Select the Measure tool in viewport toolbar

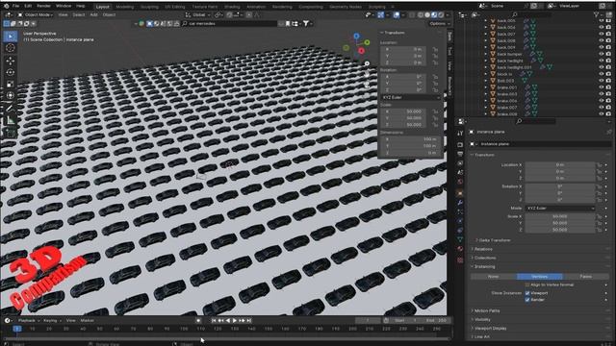pos(11,121)
